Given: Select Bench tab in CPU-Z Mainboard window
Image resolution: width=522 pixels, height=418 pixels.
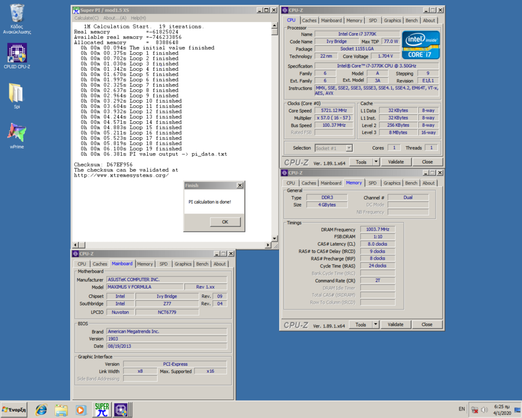Looking at the screenshot, I should (202, 264).
